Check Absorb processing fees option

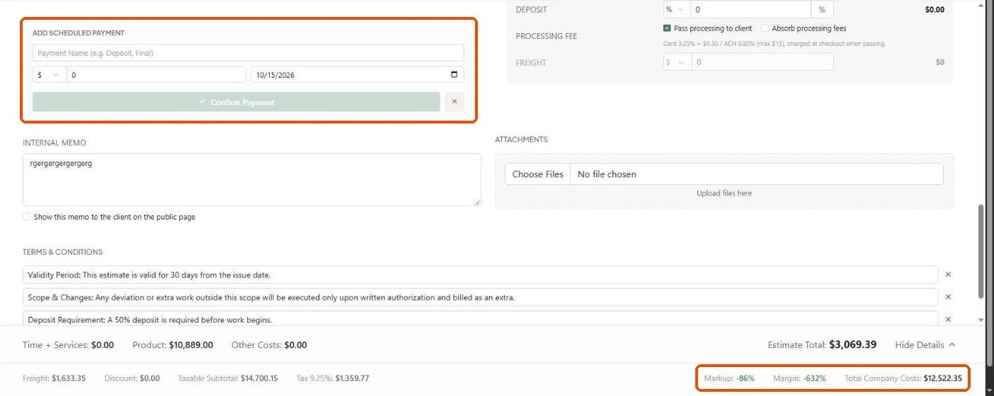[x=765, y=28]
